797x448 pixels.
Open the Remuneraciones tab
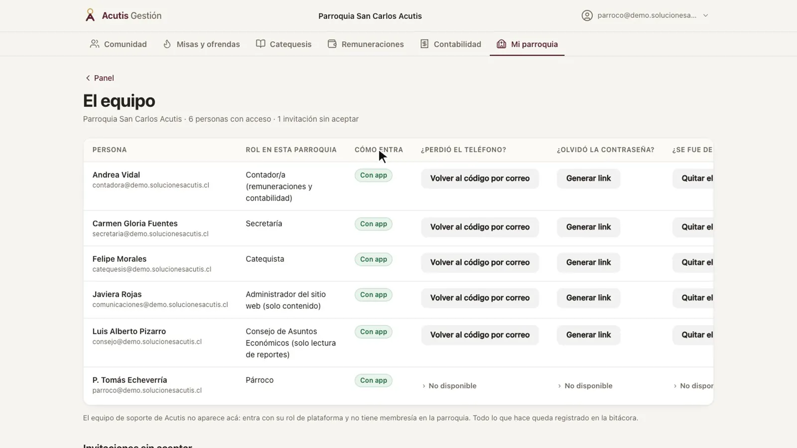point(366,44)
